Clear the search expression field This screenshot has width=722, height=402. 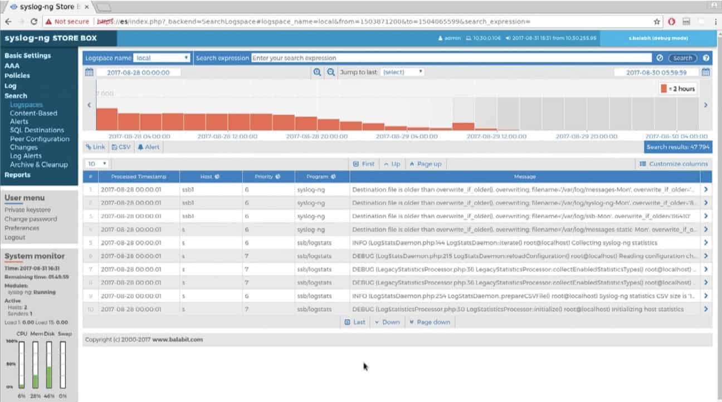pos(660,58)
